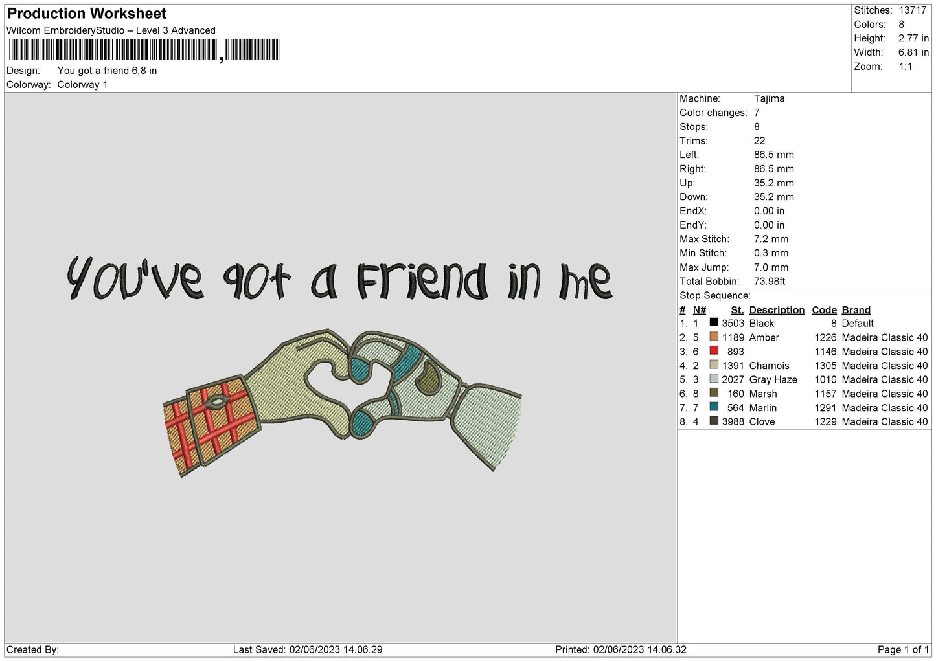Click the embroidered 'You've got a friend in me' lettering
Viewport: 936px width, 661px height.
coord(339,278)
